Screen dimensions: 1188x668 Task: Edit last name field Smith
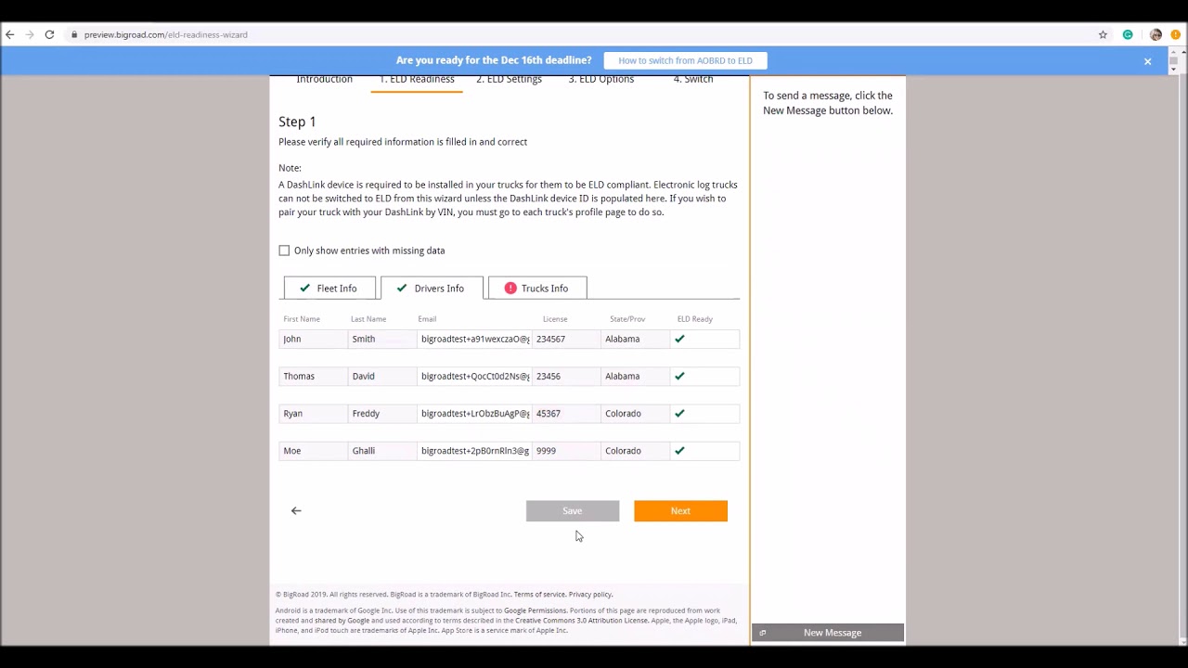point(381,339)
